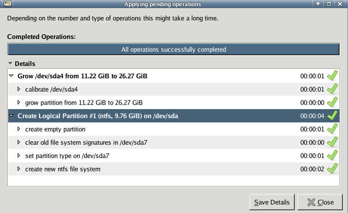Click checkmark beside grow partition step

point(332,102)
